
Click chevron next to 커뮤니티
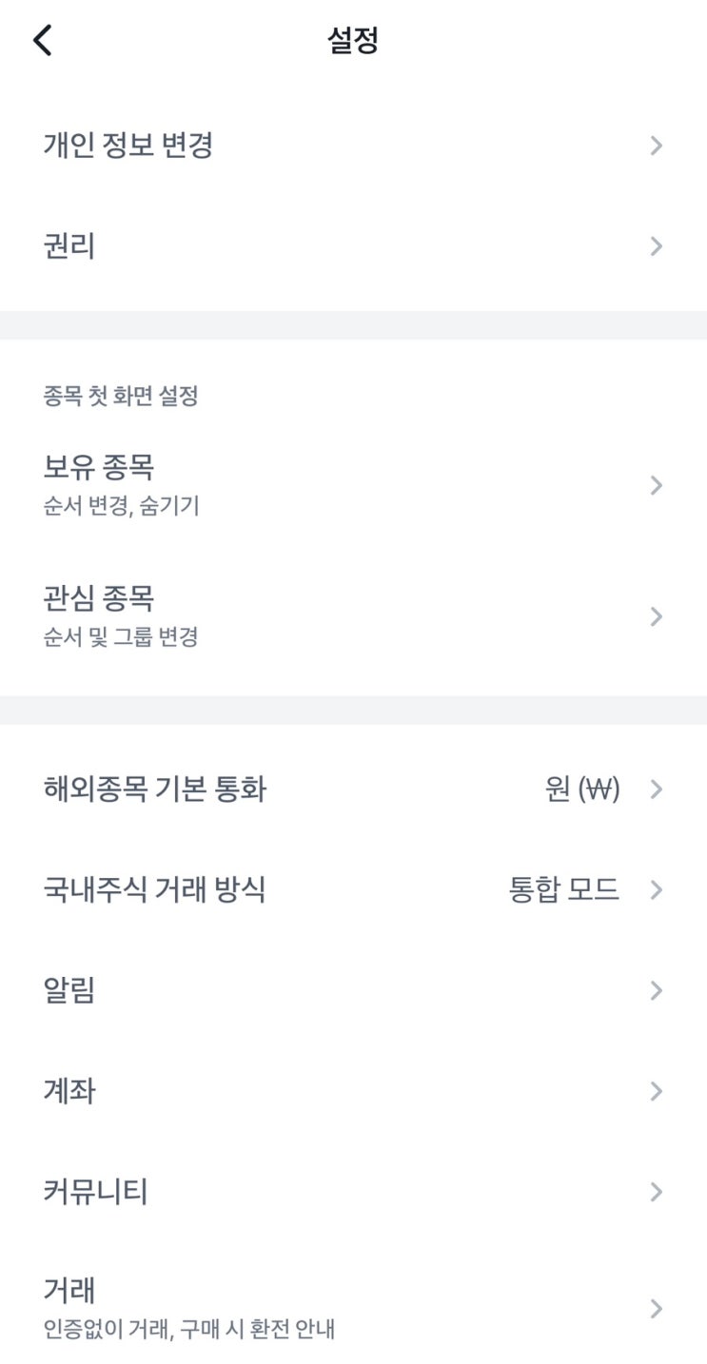coord(656,1191)
